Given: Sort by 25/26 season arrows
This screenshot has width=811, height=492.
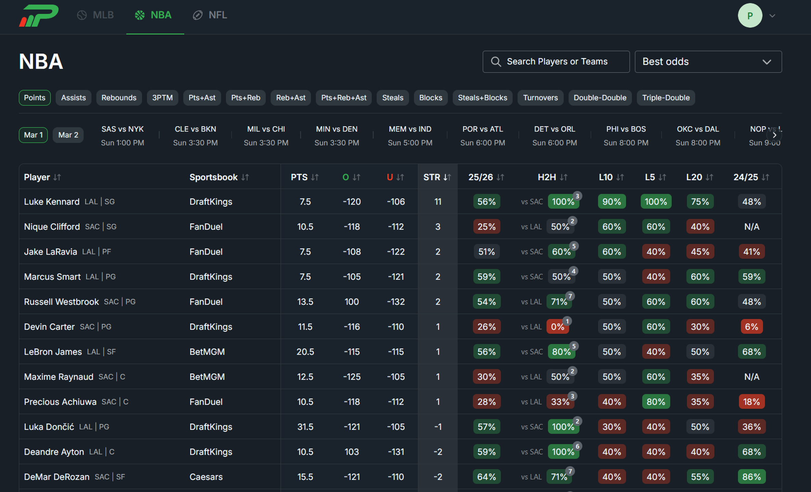Looking at the screenshot, I should tap(501, 177).
